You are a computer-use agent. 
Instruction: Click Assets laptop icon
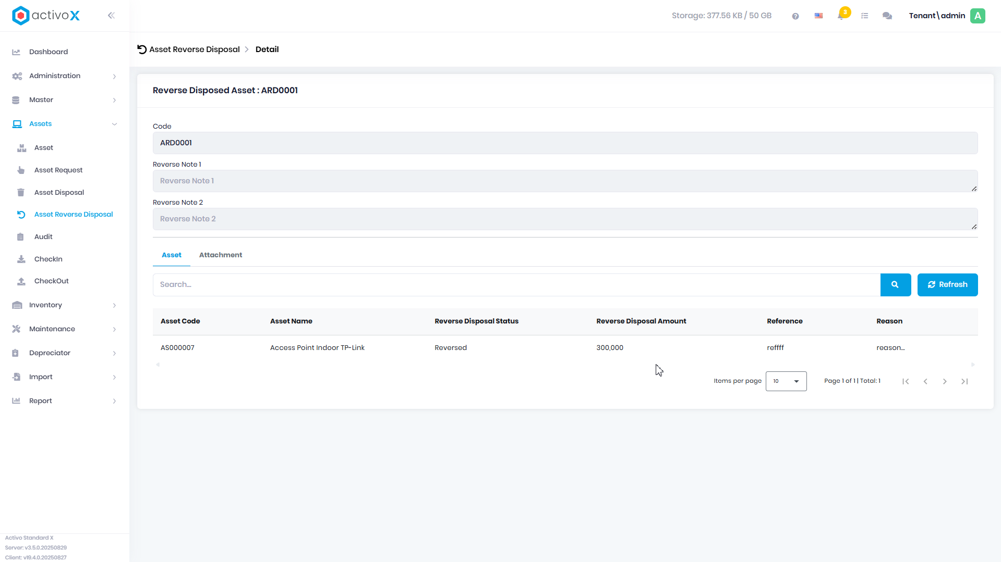(17, 124)
